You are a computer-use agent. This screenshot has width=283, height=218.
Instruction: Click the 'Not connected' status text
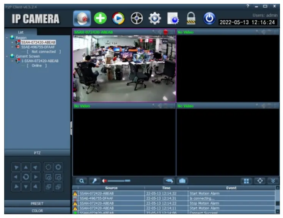pyautogui.click(x=44, y=52)
